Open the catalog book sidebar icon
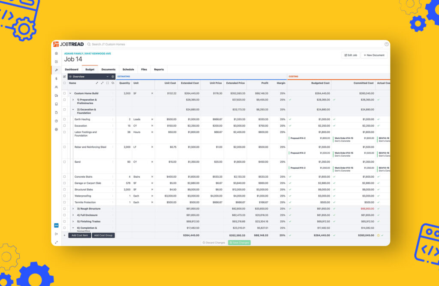The height and width of the screenshot is (286, 439). 56,104
